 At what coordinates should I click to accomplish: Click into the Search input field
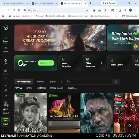point(89,82)
